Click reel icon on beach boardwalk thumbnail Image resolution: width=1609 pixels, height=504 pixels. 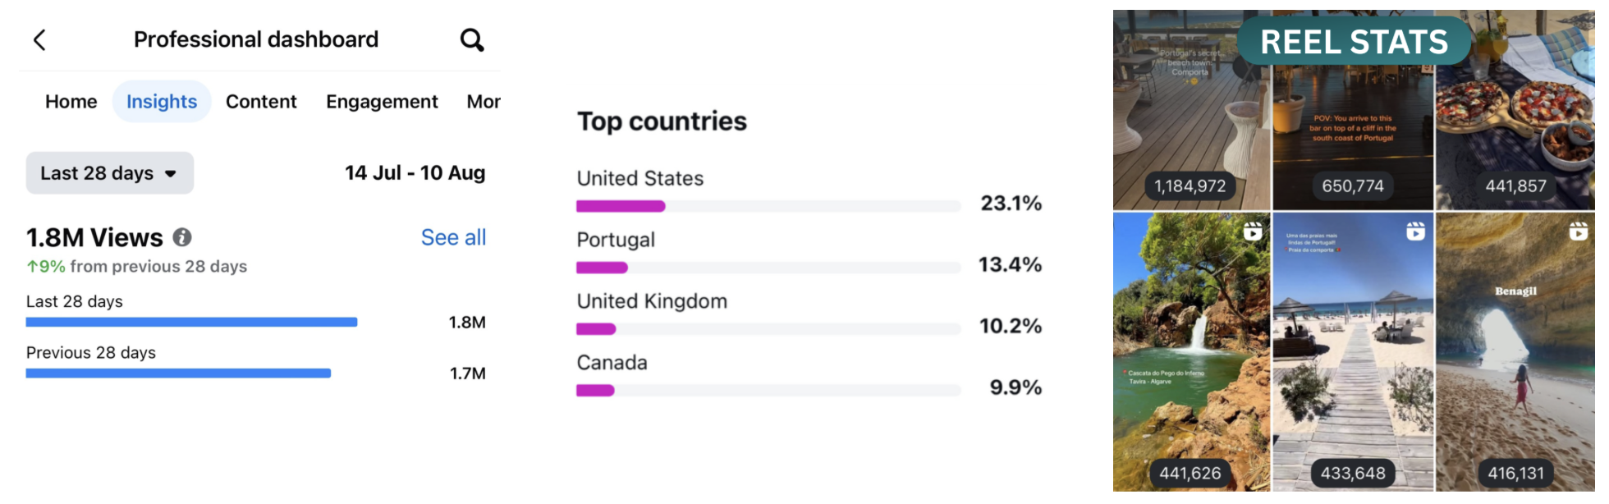click(1415, 232)
